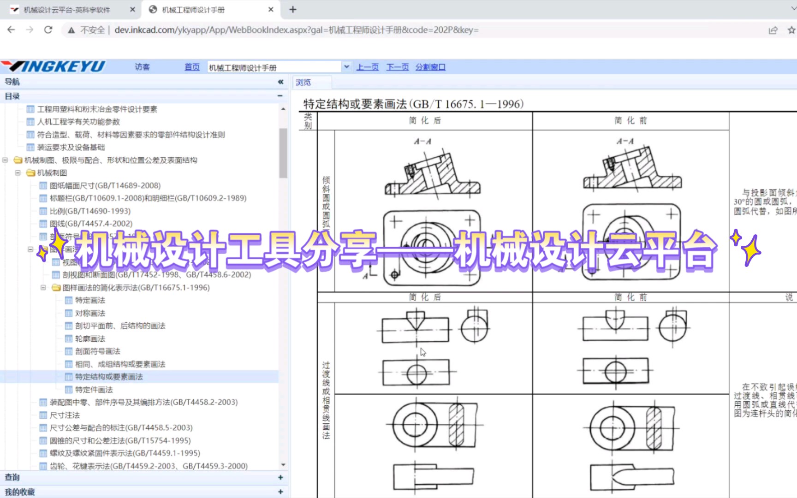Screen dimensions: 797x498
Task: Close the 机械工程师设计手册 tab
Action: click(x=271, y=9)
